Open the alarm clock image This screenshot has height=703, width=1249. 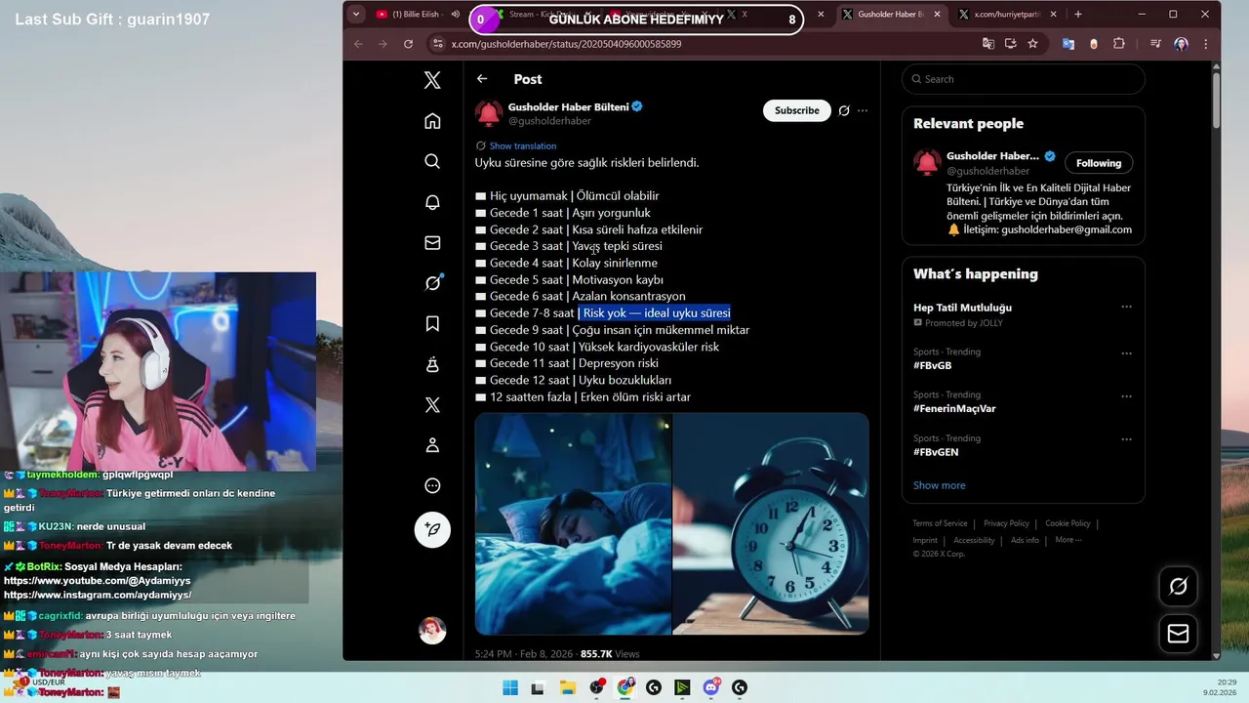(x=771, y=523)
